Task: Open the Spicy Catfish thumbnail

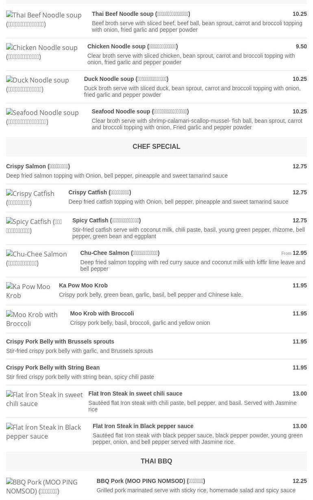Action: click(x=34, y=226)
